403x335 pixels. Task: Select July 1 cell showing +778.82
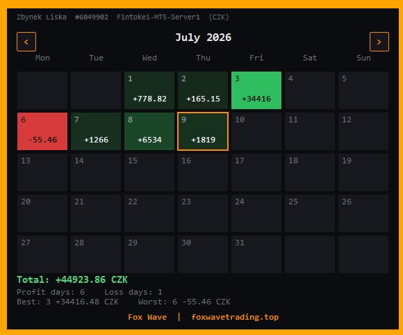pos(149,90)
